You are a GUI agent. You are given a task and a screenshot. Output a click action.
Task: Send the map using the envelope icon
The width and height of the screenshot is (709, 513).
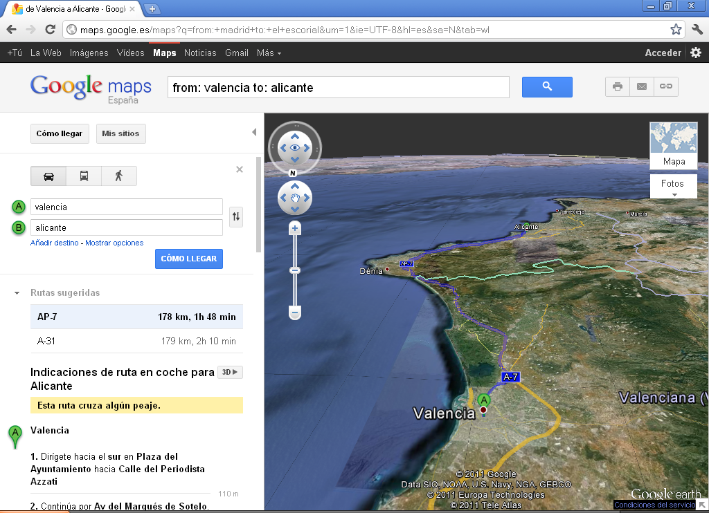click(641, 86)
